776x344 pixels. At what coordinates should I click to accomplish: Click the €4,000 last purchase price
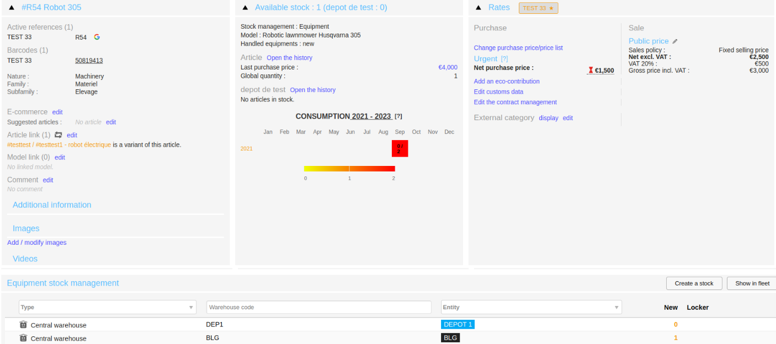coord(448,67)
